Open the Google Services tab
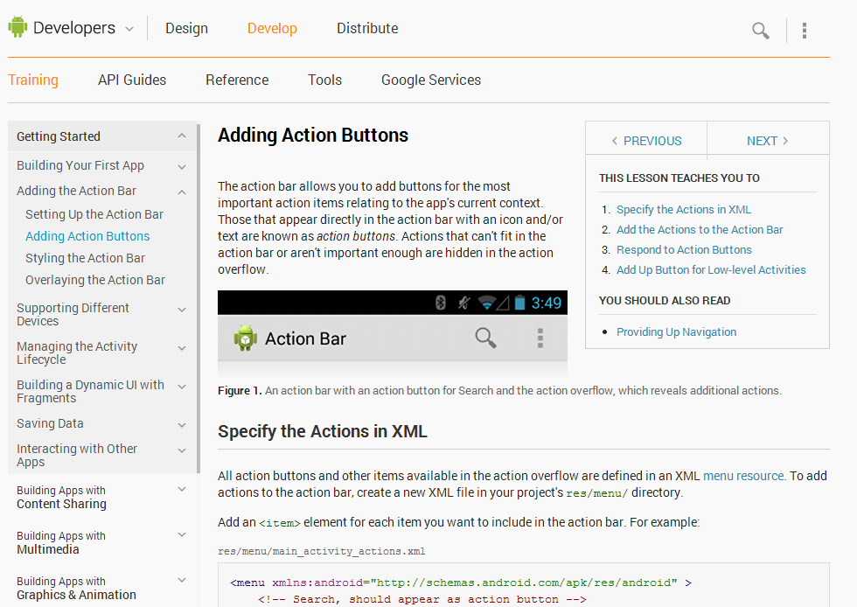857x607 pixels. [431, 80]
